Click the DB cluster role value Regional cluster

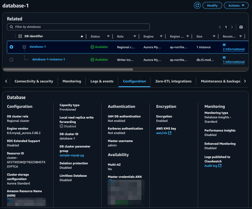click(x=18, y=121)
